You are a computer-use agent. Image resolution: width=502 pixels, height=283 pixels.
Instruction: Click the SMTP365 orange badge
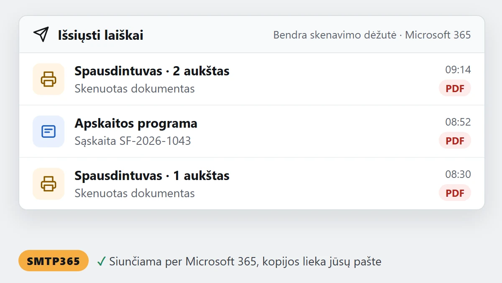click(54, 261)
